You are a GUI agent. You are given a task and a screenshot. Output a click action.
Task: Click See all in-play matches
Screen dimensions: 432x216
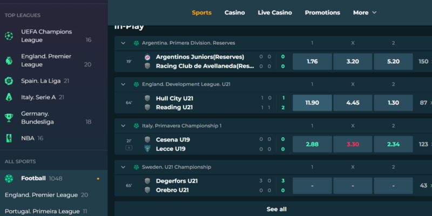click(276, 209)
